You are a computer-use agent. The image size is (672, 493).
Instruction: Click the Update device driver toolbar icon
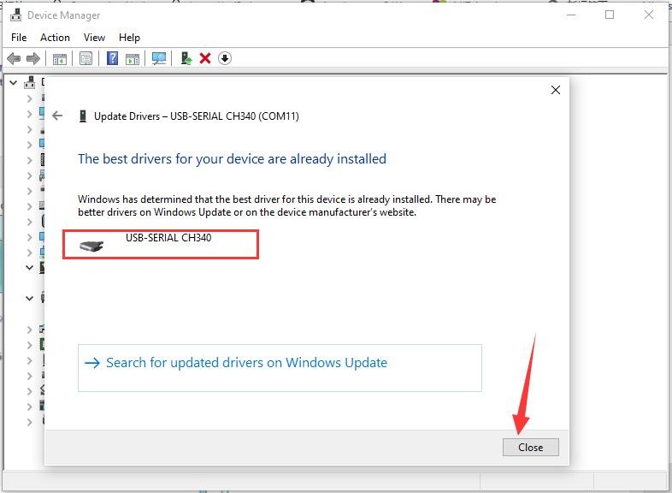(186, 58)
